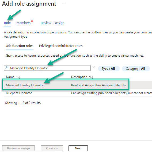Select the Blueprint Operator role row

(78, 93)
